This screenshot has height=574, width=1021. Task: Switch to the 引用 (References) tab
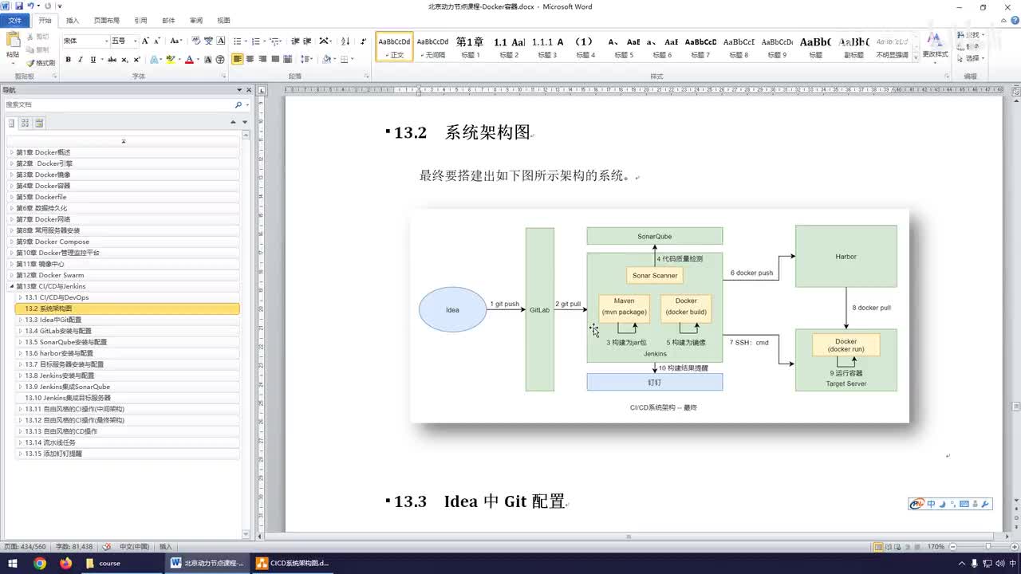tap(140, 21)
